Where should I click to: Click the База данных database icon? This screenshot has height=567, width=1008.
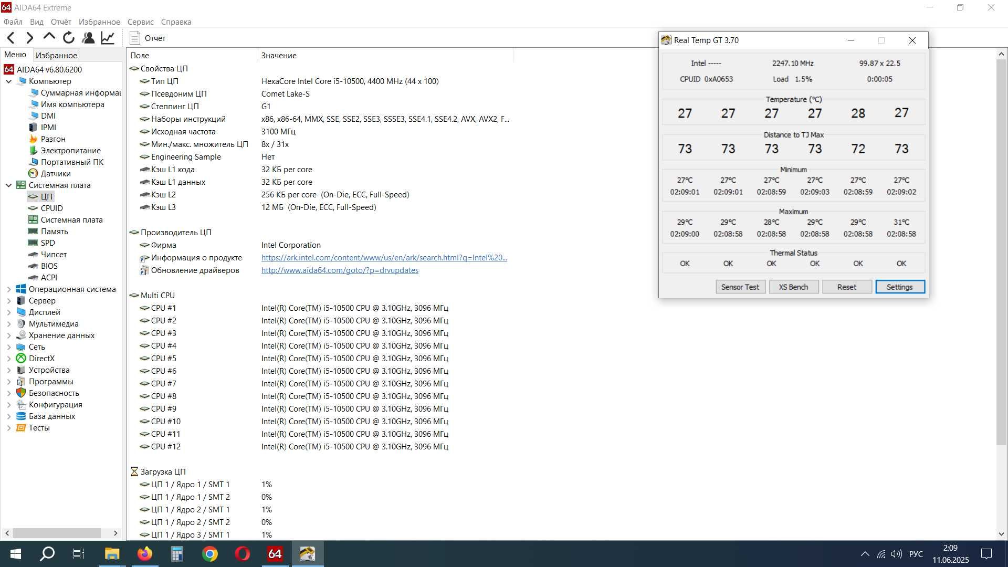coord(21,416)
